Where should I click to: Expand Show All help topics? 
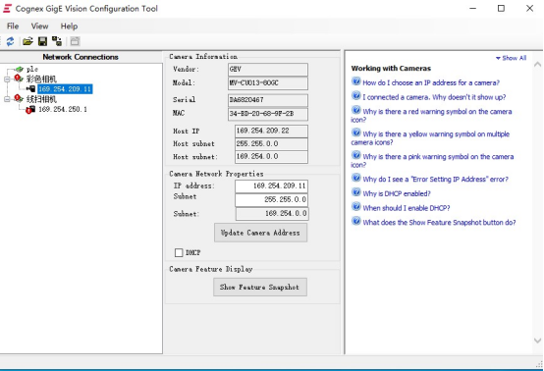[511, 58]
